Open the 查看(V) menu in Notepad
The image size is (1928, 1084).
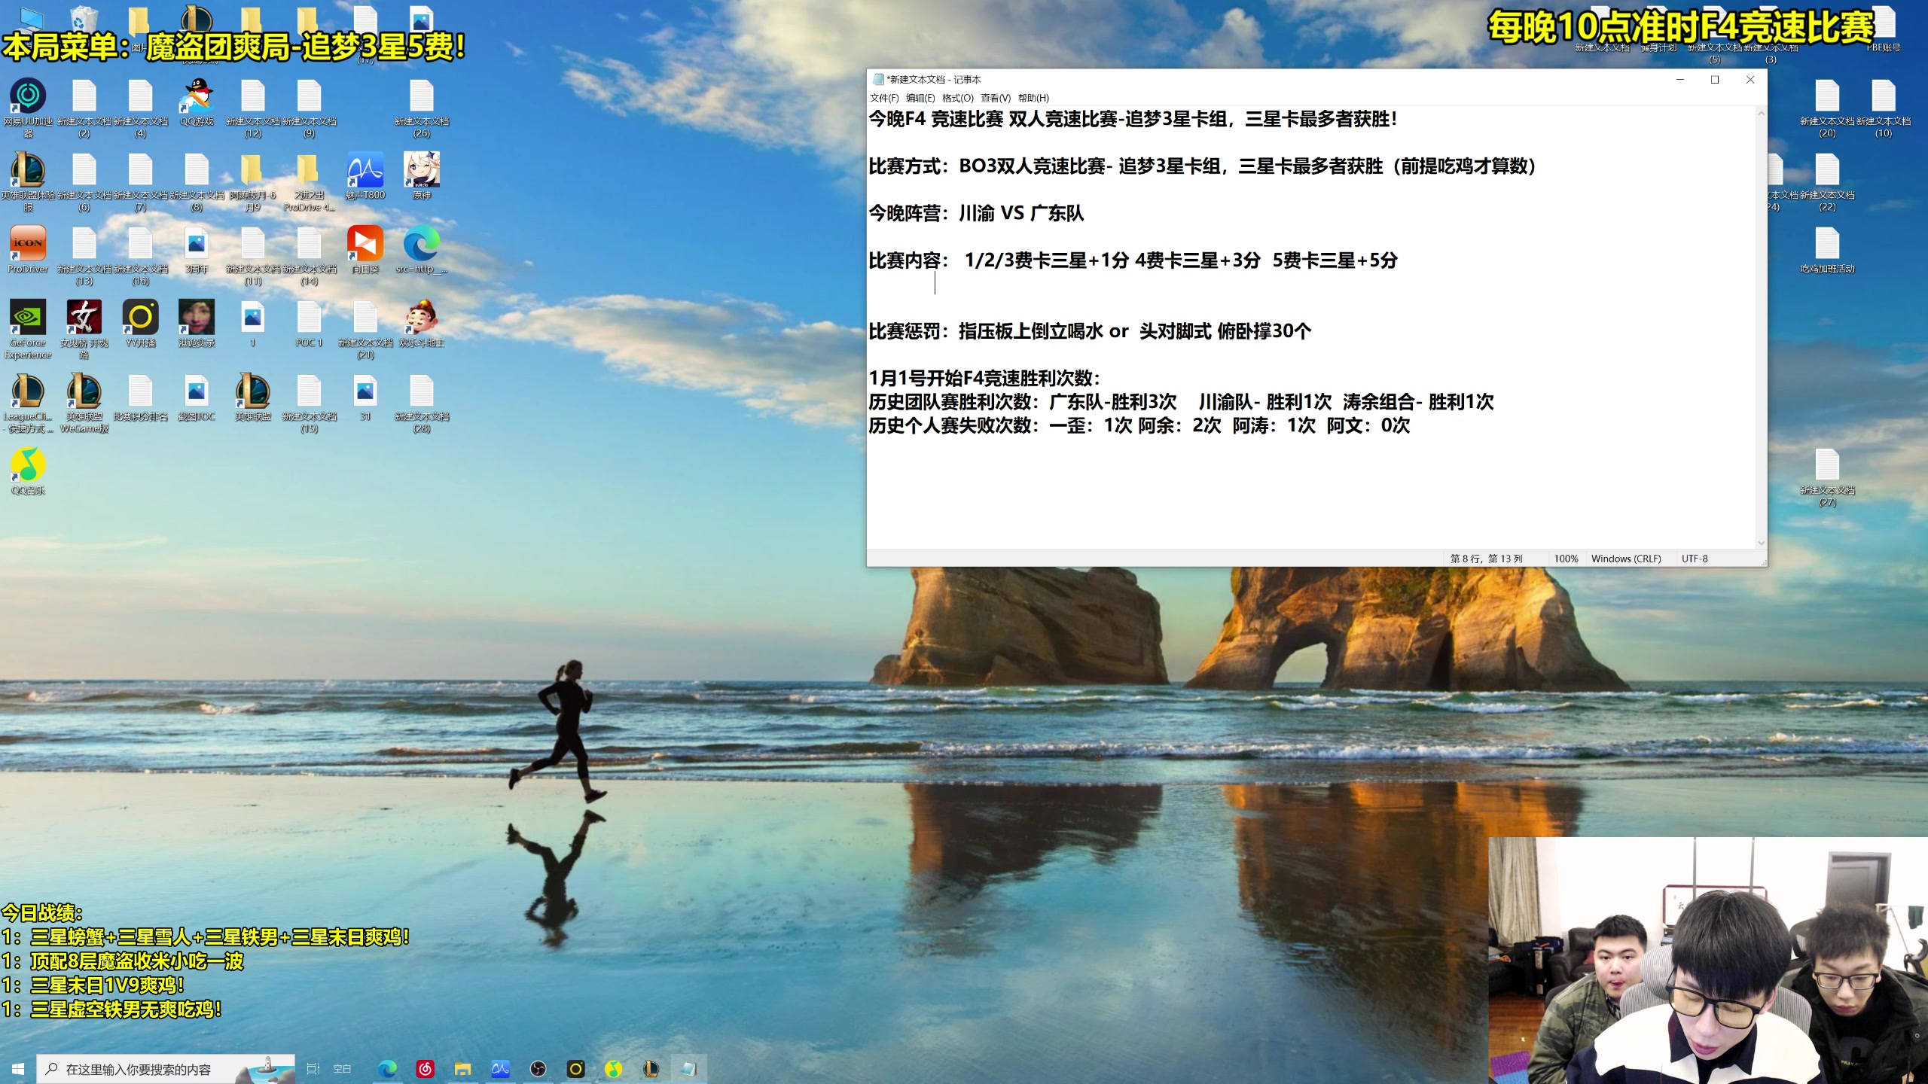pyautogui.click(x=995, y=98)
